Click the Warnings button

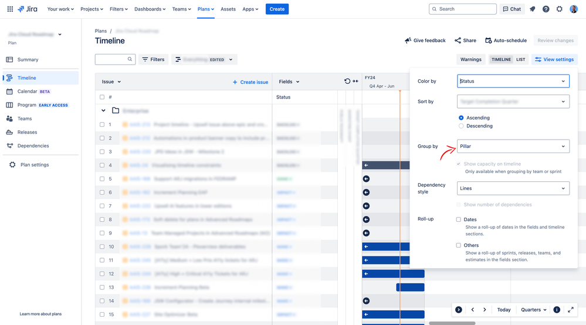click(x=471, y=59)
